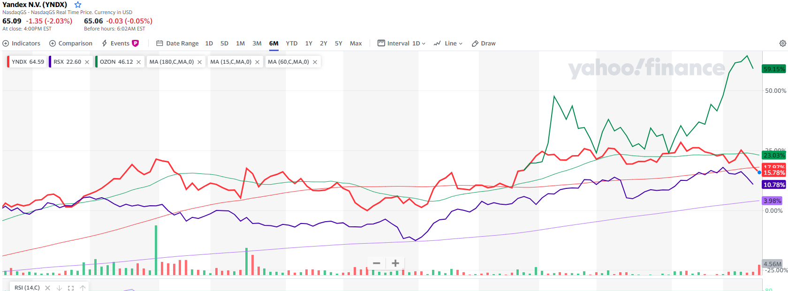Select the 6M time range
This screenshot has height=291, width=788.
pyautogui.click(x=274, y=43)
